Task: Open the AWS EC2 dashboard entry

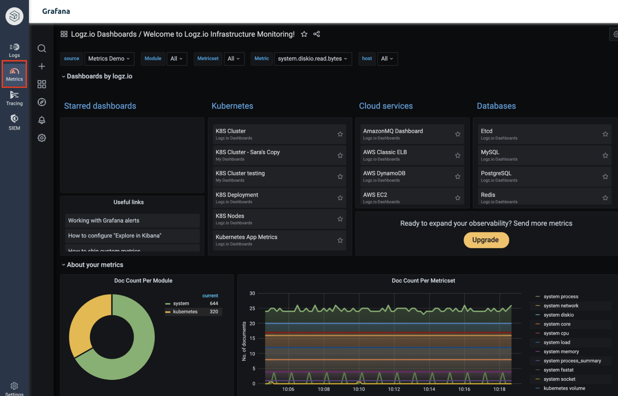Action: [412, 197]
